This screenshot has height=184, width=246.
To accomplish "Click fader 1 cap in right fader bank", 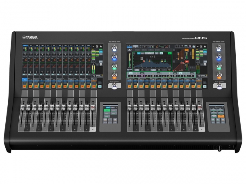I will point(129,107).
